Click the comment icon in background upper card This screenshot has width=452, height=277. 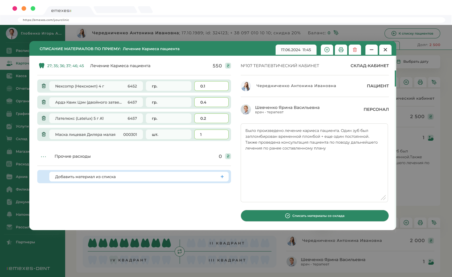tap(406, 82)
